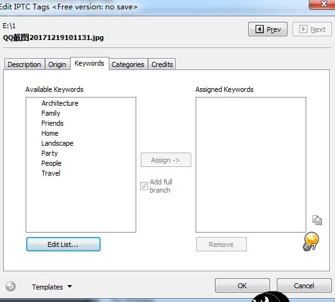Switch to the Description tab
The height and width of the screenshot is (302, 335).
(x=24, y=64)
